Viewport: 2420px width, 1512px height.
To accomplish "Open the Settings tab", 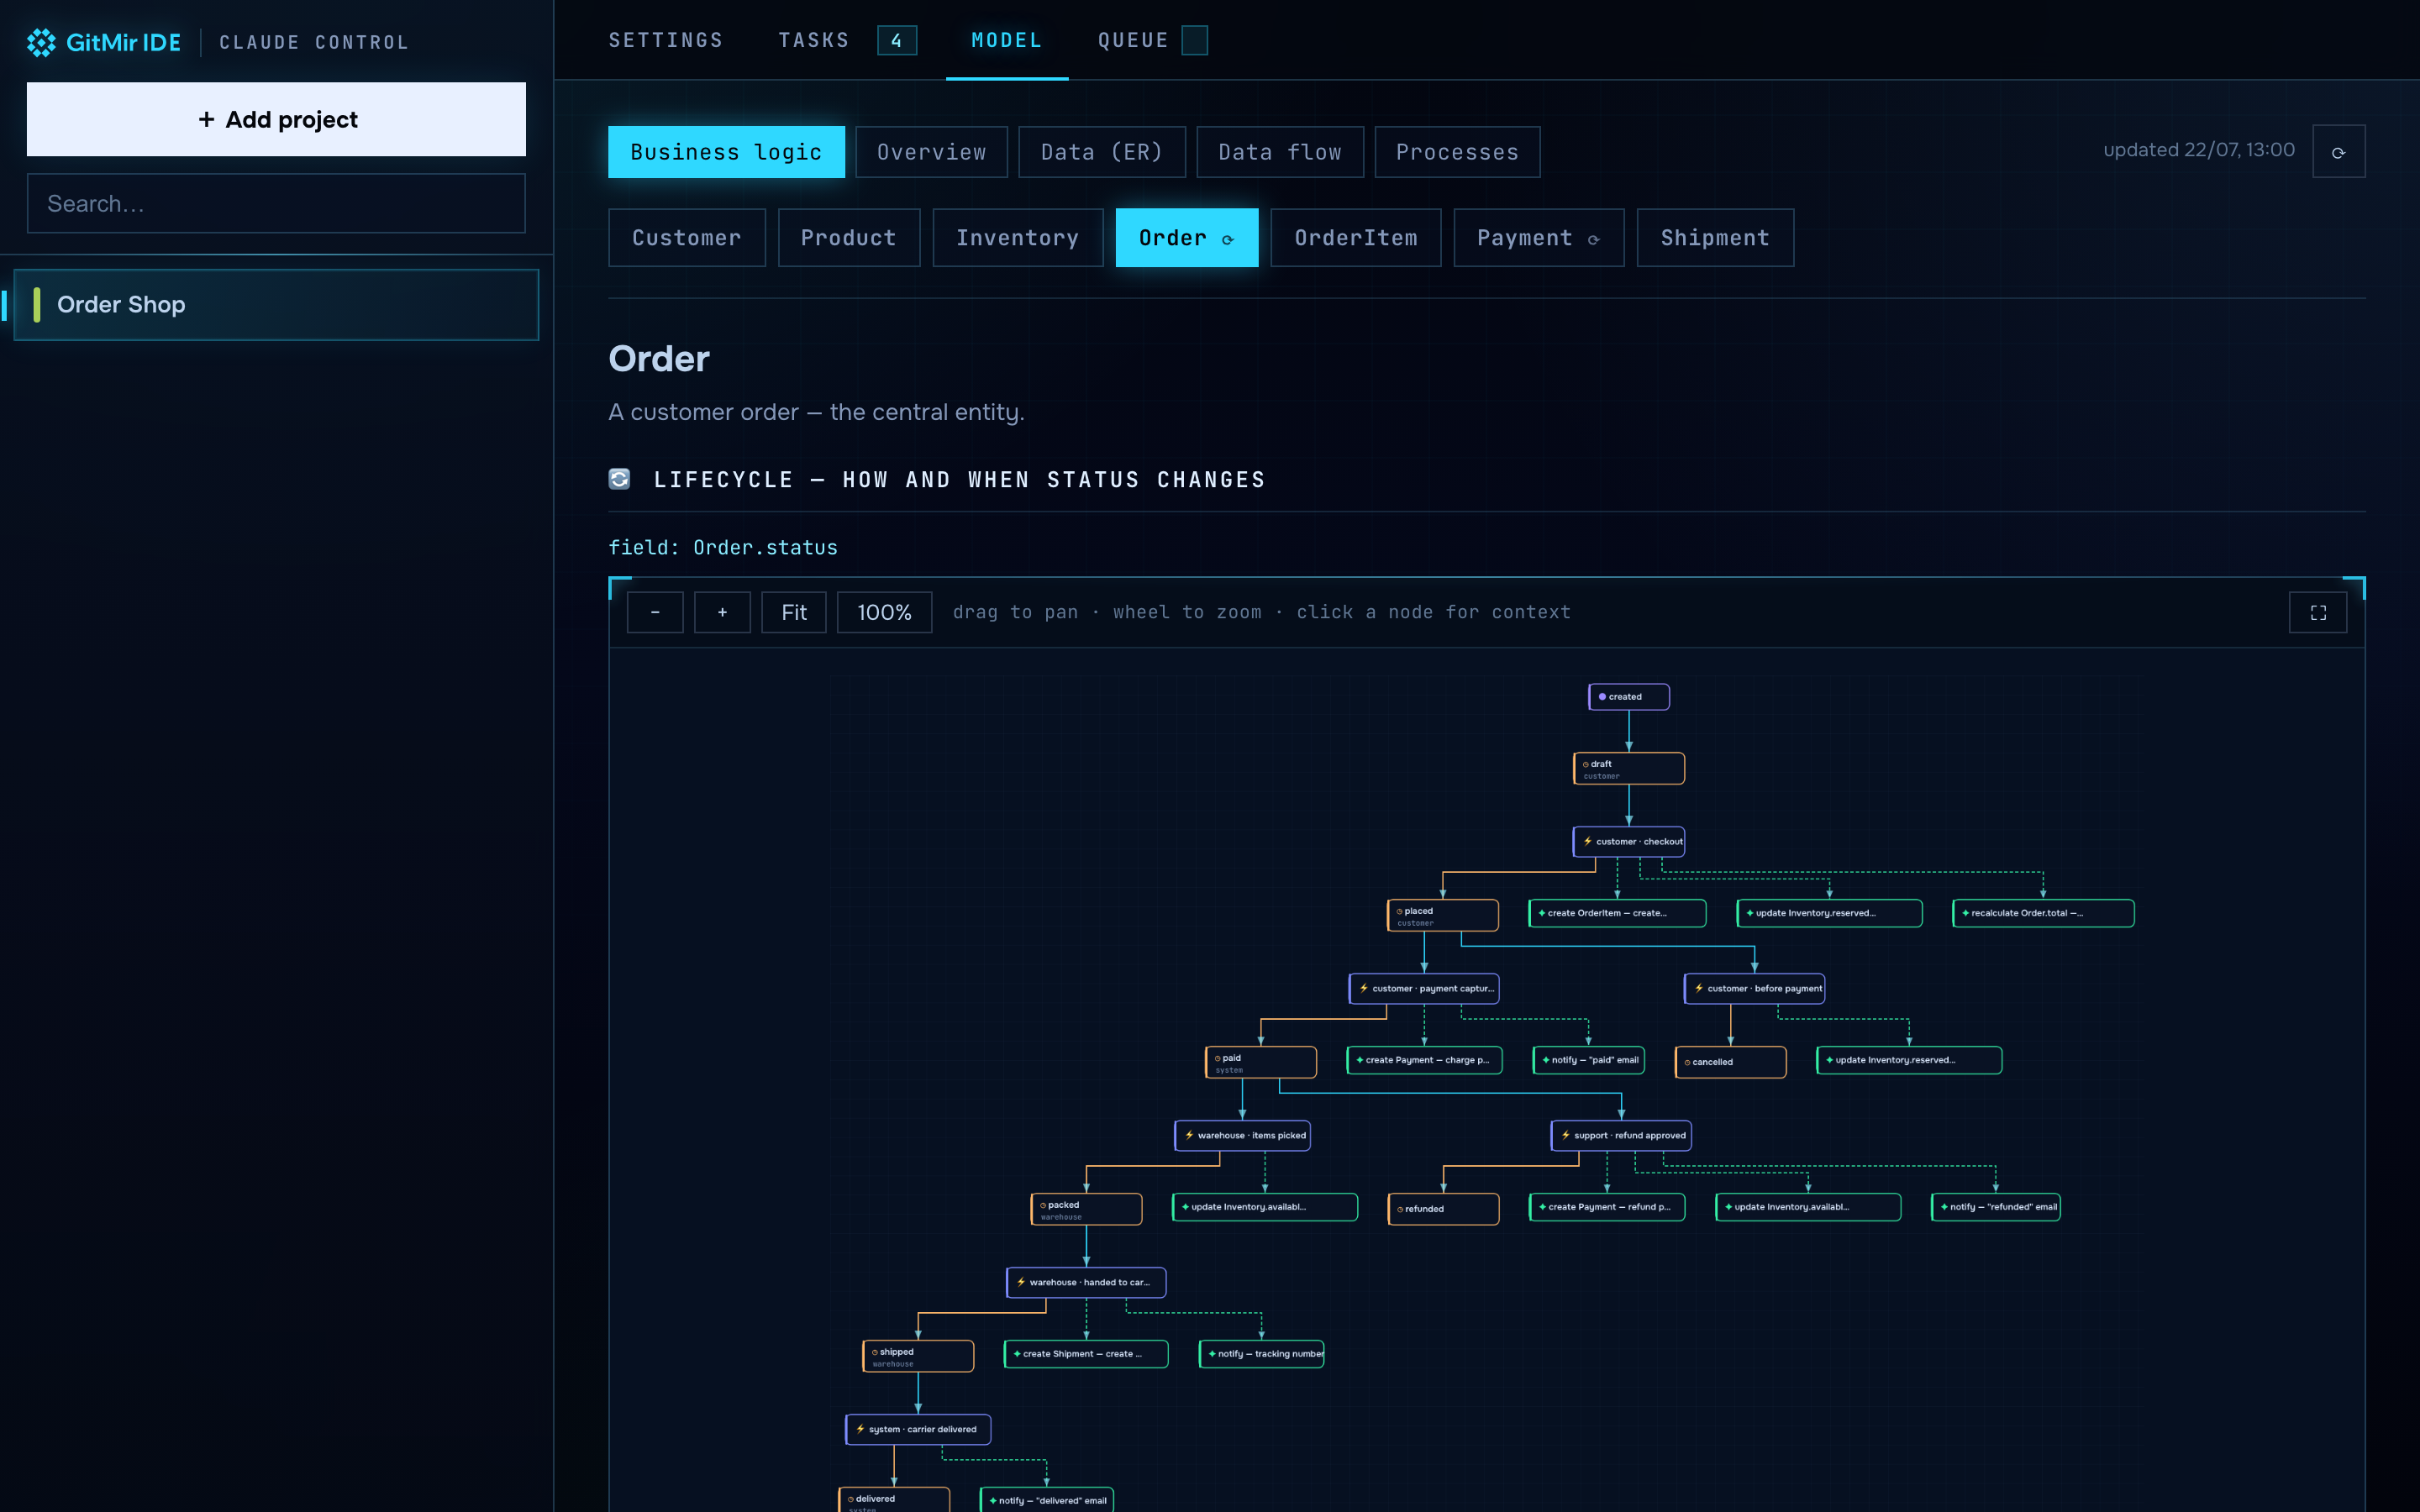I will click(666, 40).
